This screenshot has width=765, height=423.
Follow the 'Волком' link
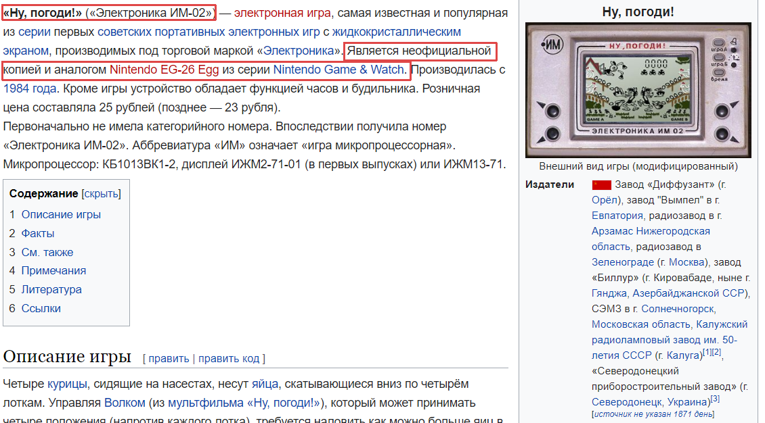pyautogui.click(x=125, y=403)
